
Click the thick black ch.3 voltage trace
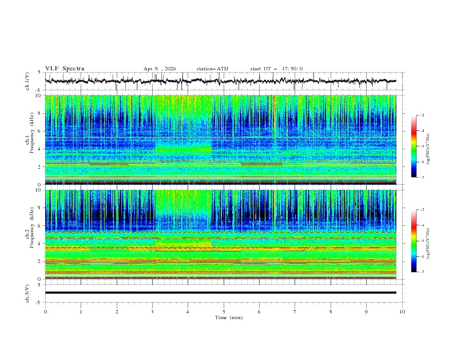pyautogui.click(x=220, y=293)
